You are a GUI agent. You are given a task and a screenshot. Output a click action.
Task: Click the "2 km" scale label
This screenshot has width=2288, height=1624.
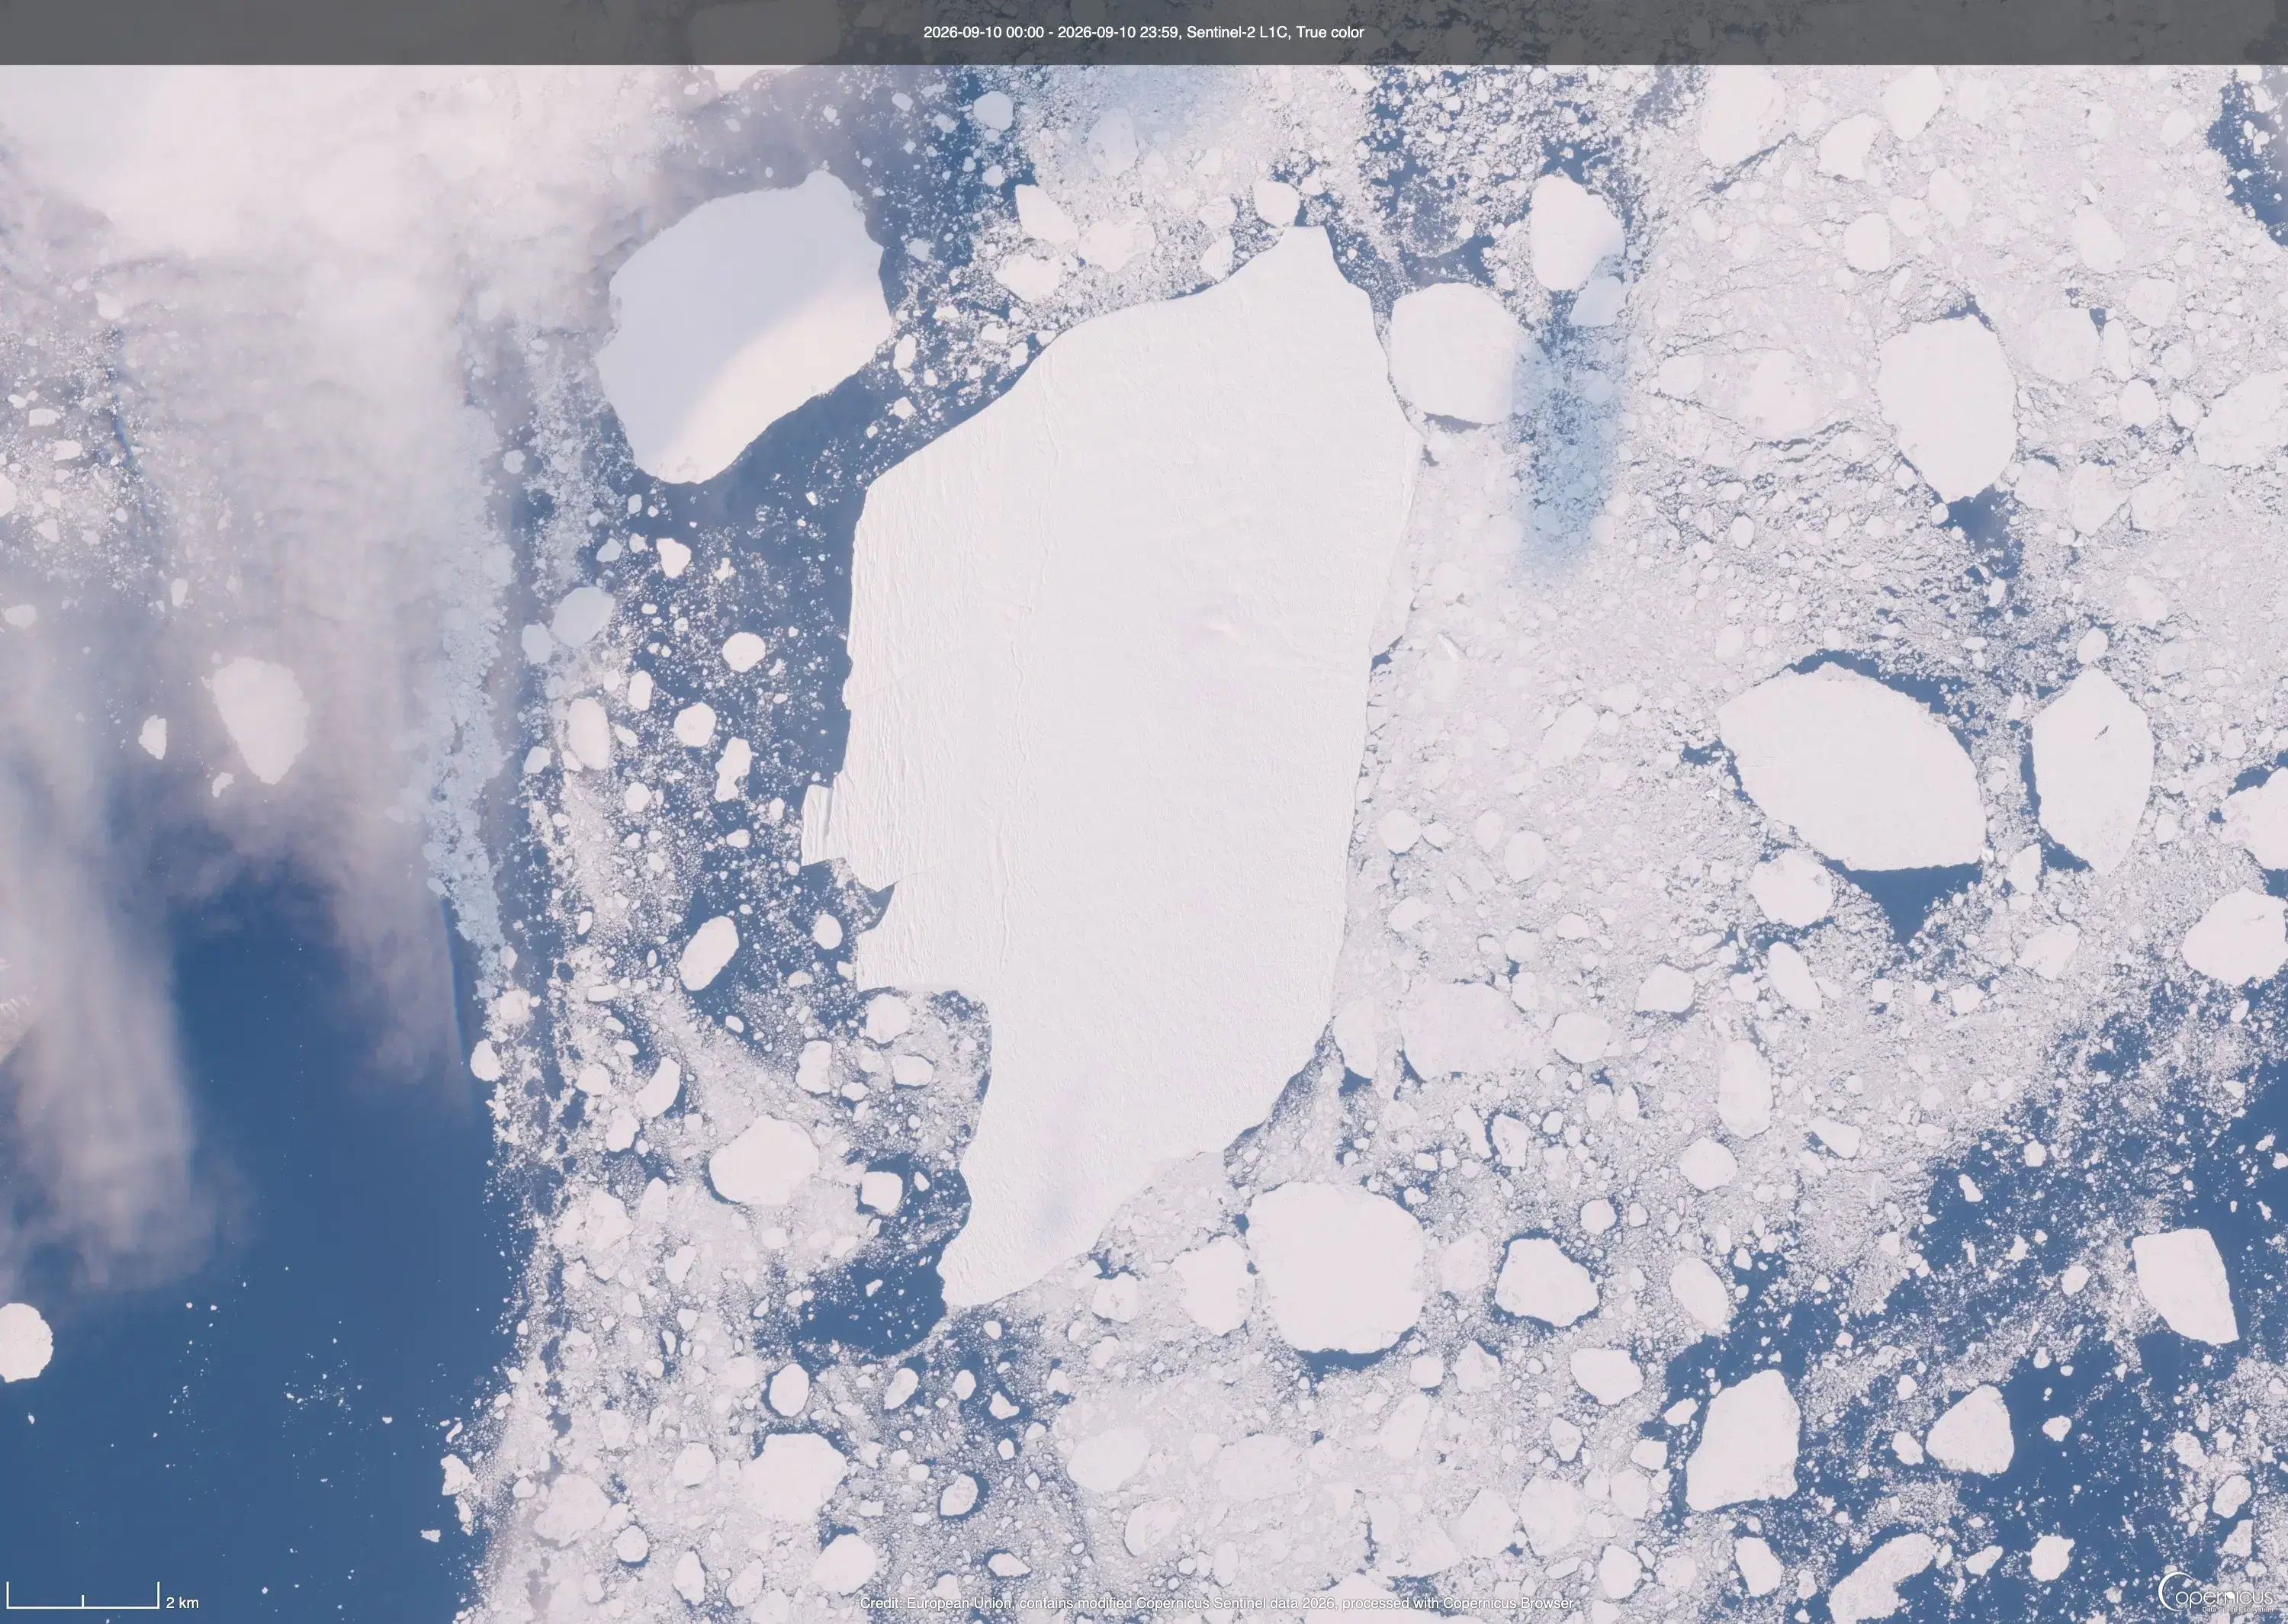click(x=182, y=1603)
